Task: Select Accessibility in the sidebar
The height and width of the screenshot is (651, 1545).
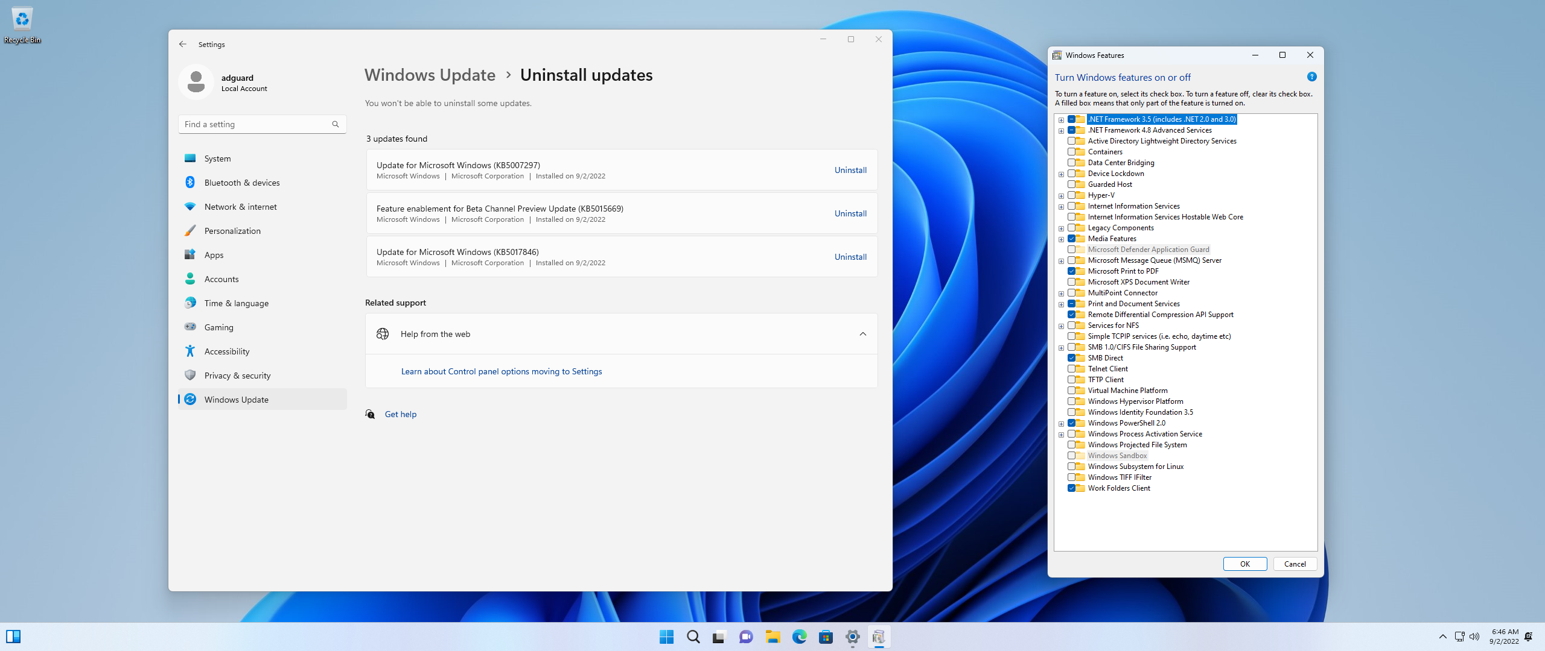Action: [x=263, y=351]
